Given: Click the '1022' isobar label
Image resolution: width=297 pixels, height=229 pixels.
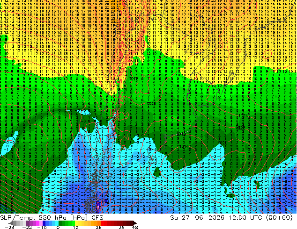Looking at the screenshot, I should tap(241, 128).
